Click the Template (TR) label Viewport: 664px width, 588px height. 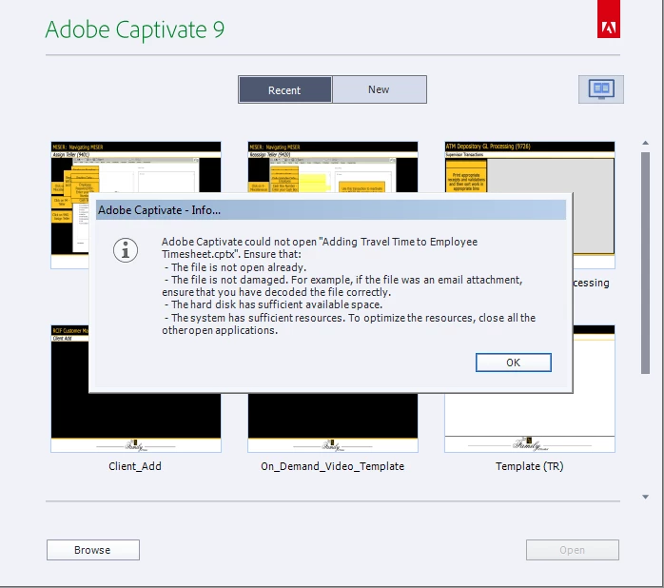529,466
